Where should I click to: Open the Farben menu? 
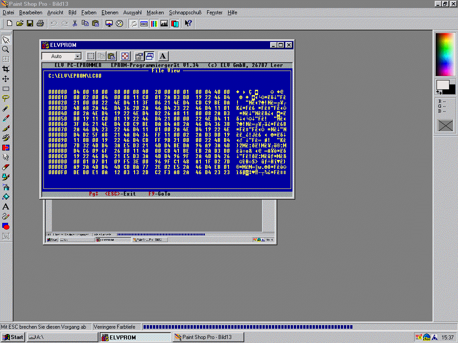point(89,13)
